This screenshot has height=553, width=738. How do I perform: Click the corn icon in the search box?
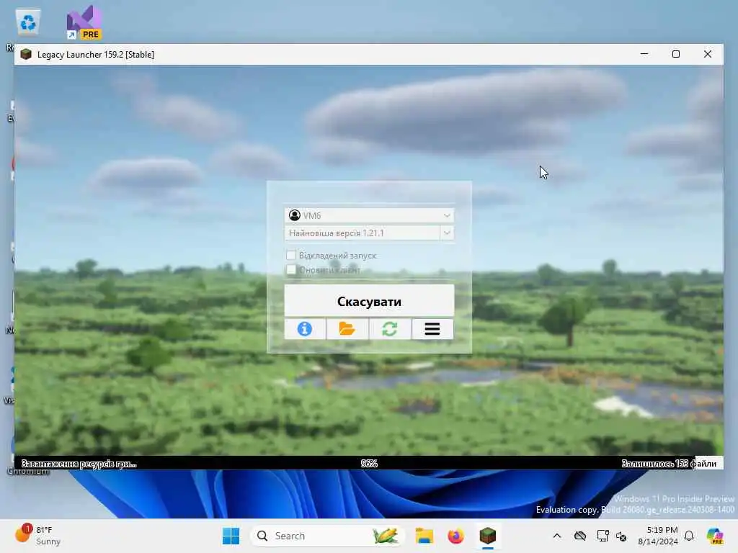(x=385, y=536)
